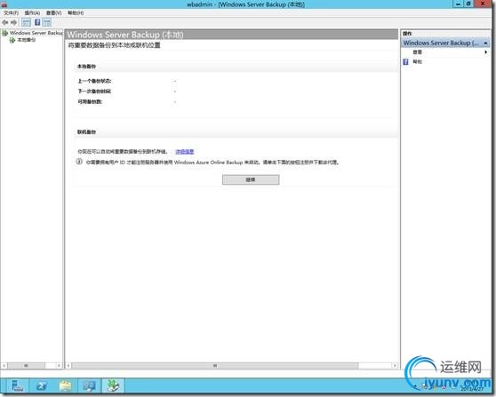Click the Windows Server Backup taskbar icon
Viewport: 496px width, 397px height.
click(114, 385)
